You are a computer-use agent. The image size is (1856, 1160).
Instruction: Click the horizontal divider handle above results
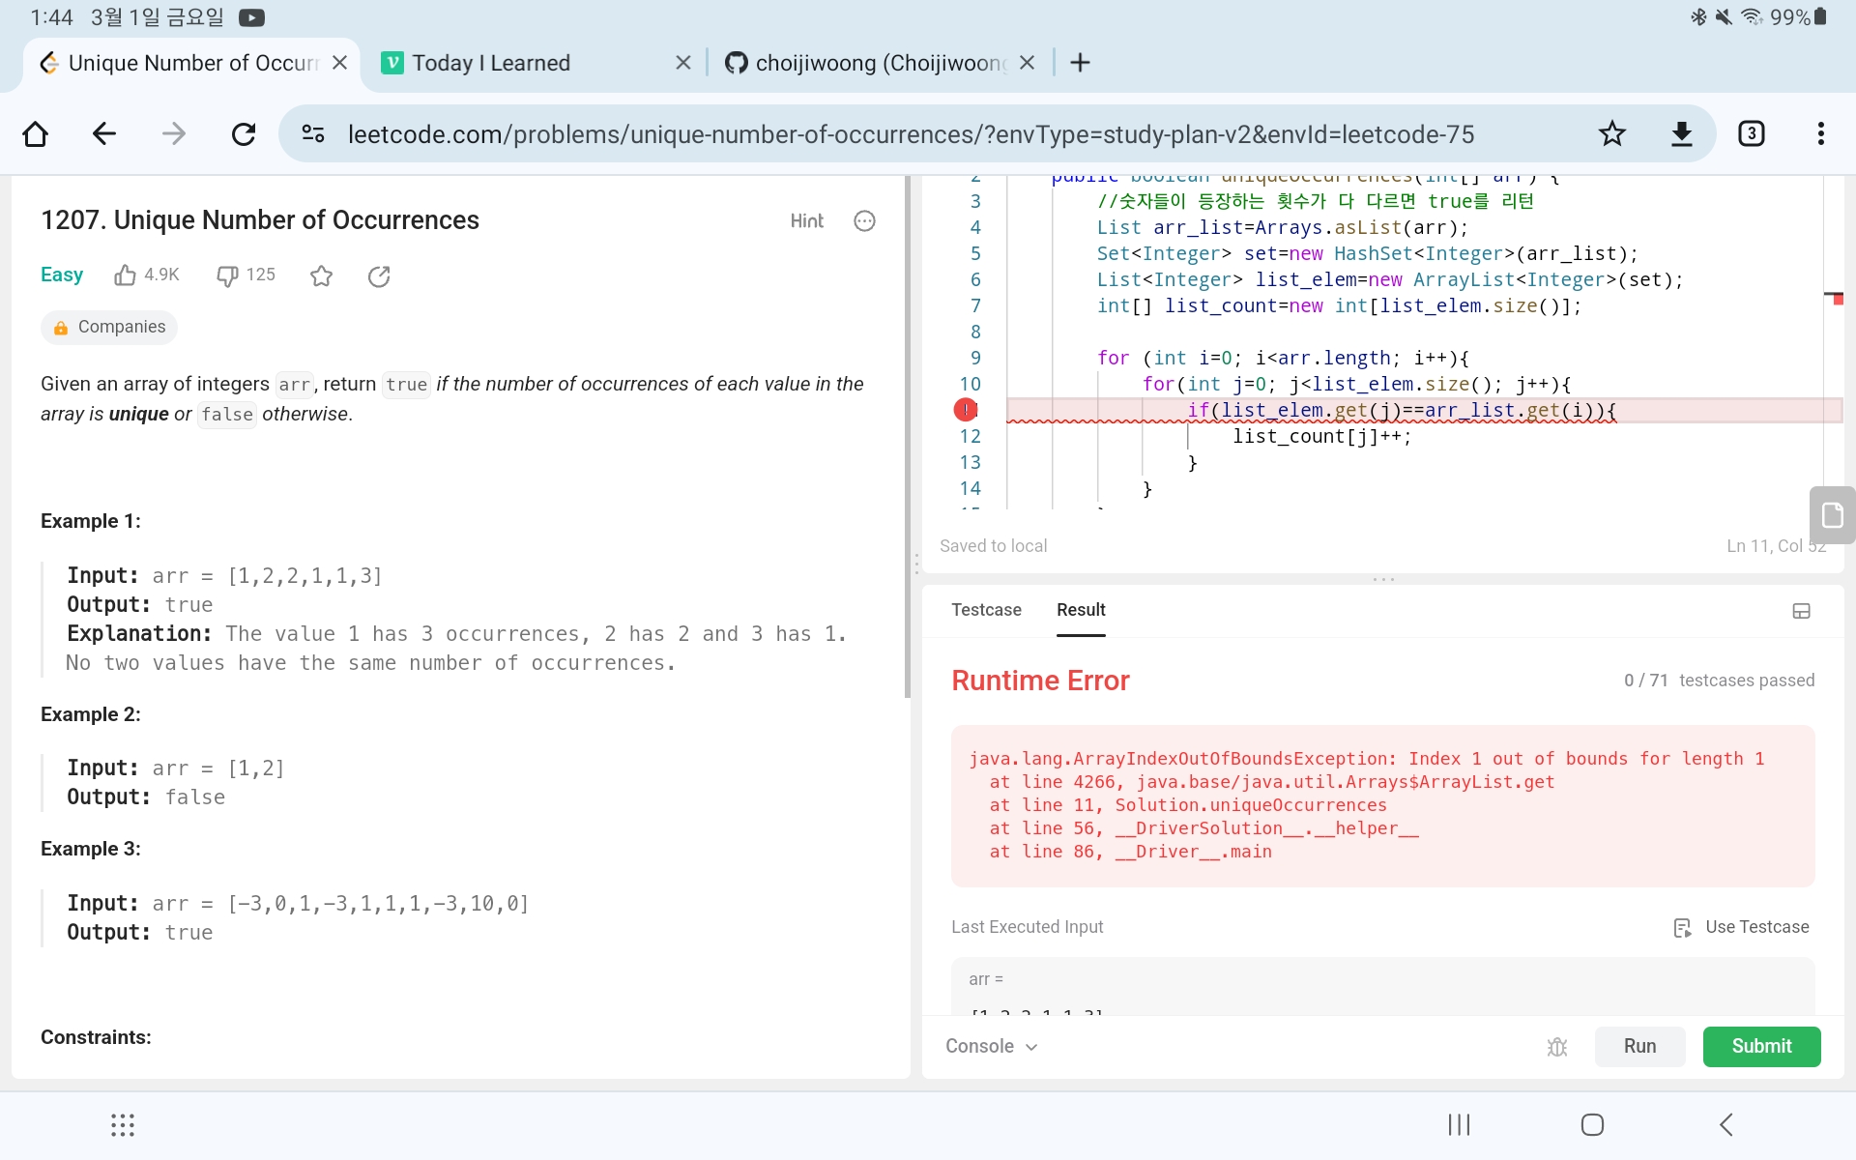pos(1383,579)
